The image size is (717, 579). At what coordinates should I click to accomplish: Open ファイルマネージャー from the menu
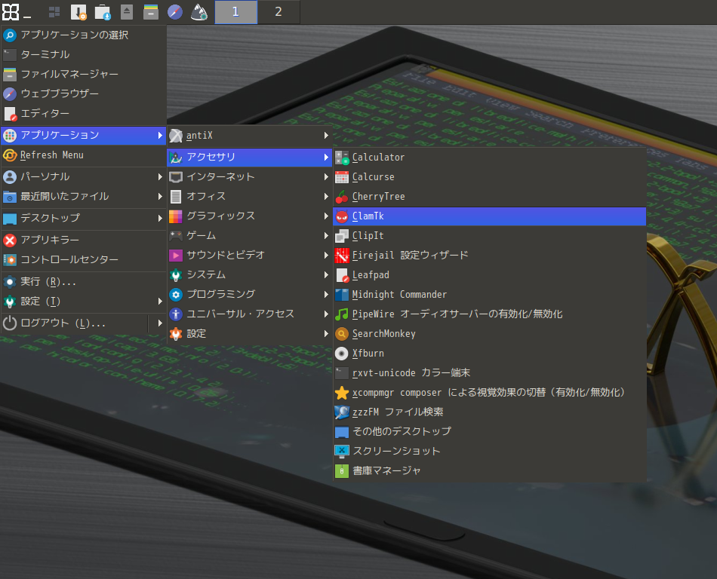click(x=83, y=74)
